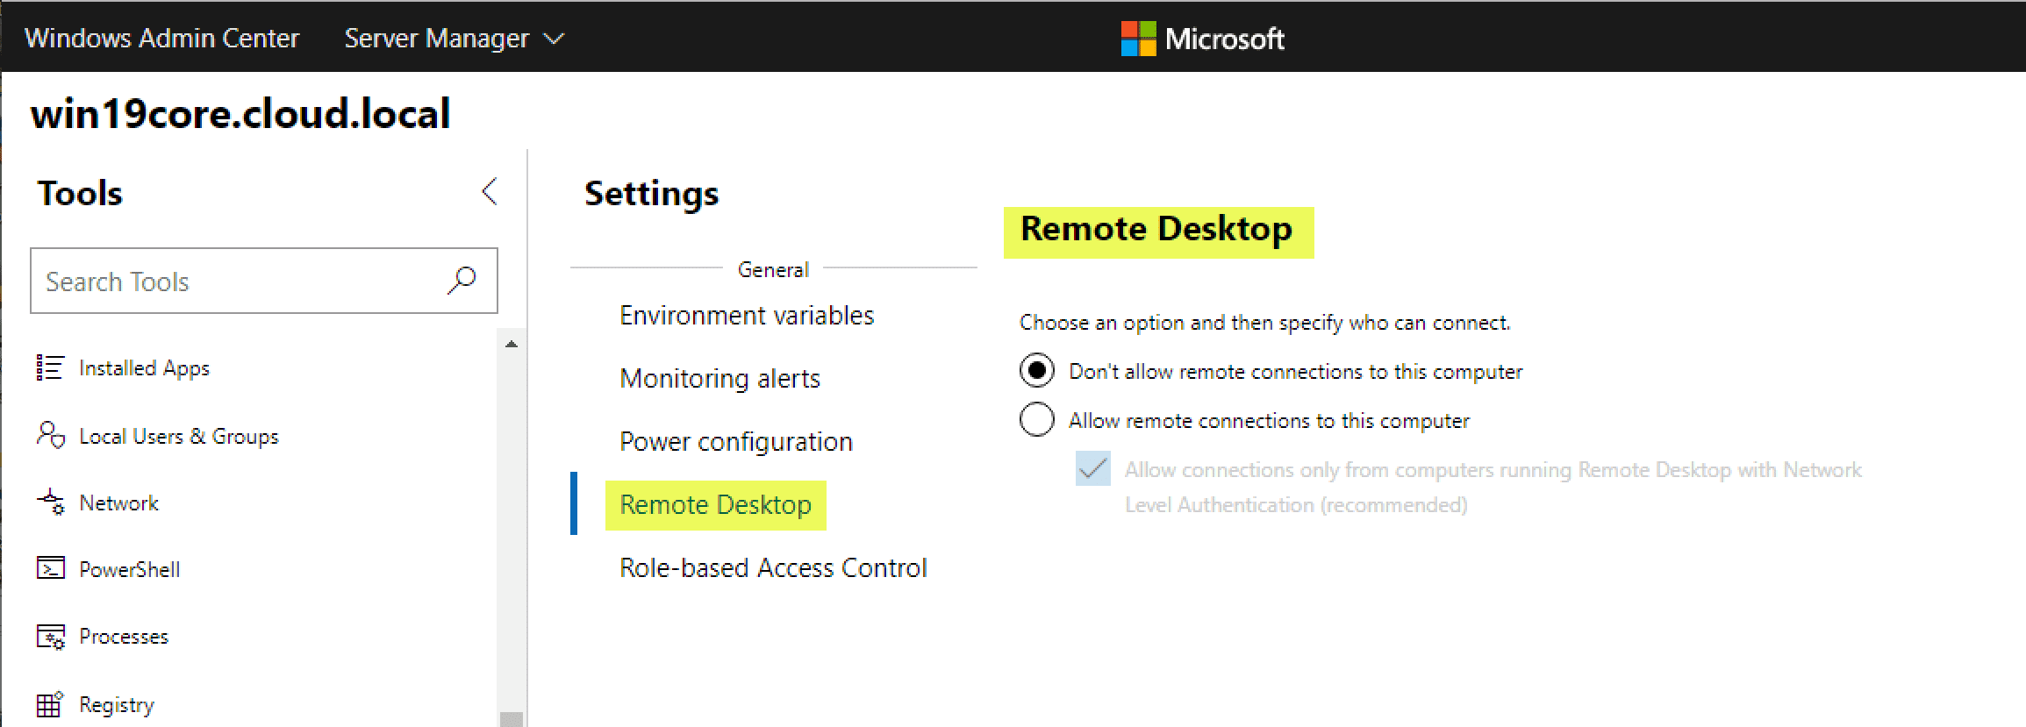Image resolution: width=2026 pixels, height=727 pixels.
Task: Click the PowerShell console icon
Action: coord(50,569)
